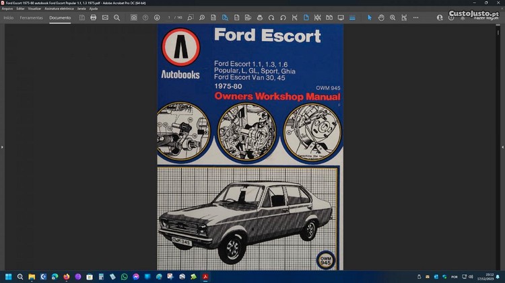Click the zoom in magnifier tool

point(393,17)
